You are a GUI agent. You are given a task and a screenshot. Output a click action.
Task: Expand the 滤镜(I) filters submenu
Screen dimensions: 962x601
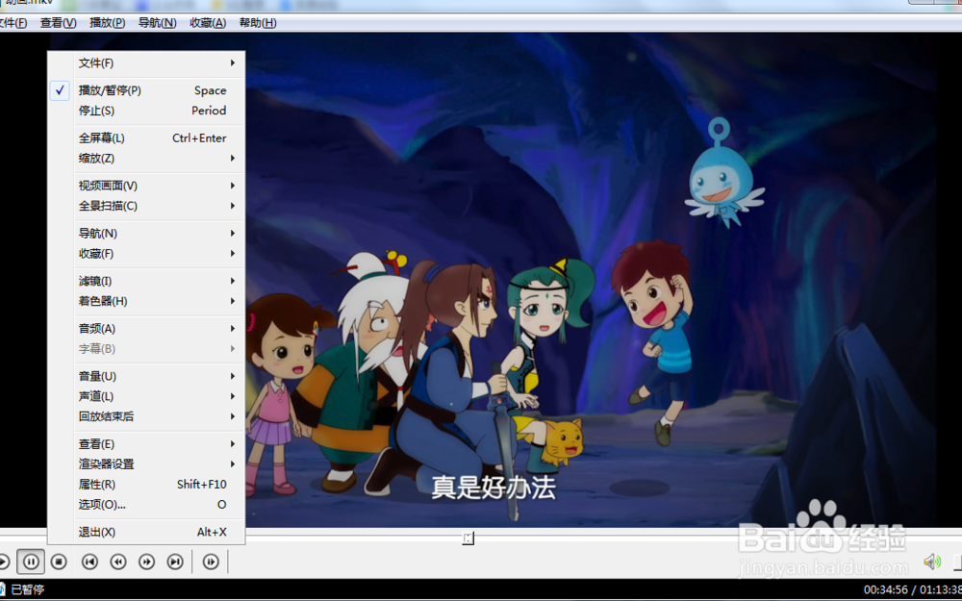click(x=146, y=281)
